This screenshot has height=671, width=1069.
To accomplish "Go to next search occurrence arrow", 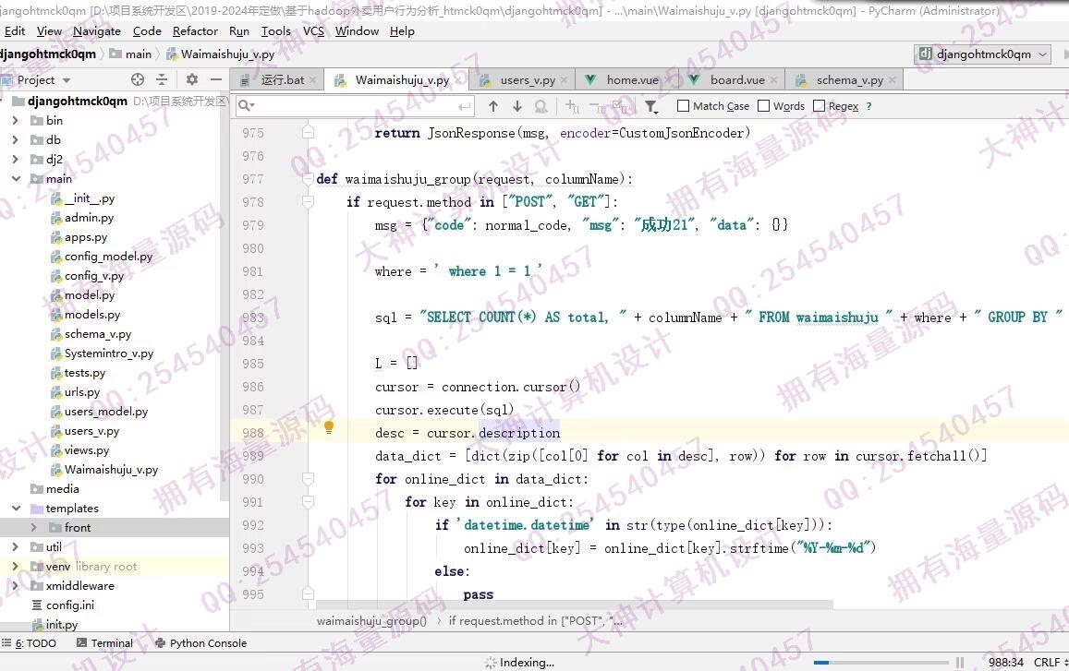I will (x=517, y=106).
